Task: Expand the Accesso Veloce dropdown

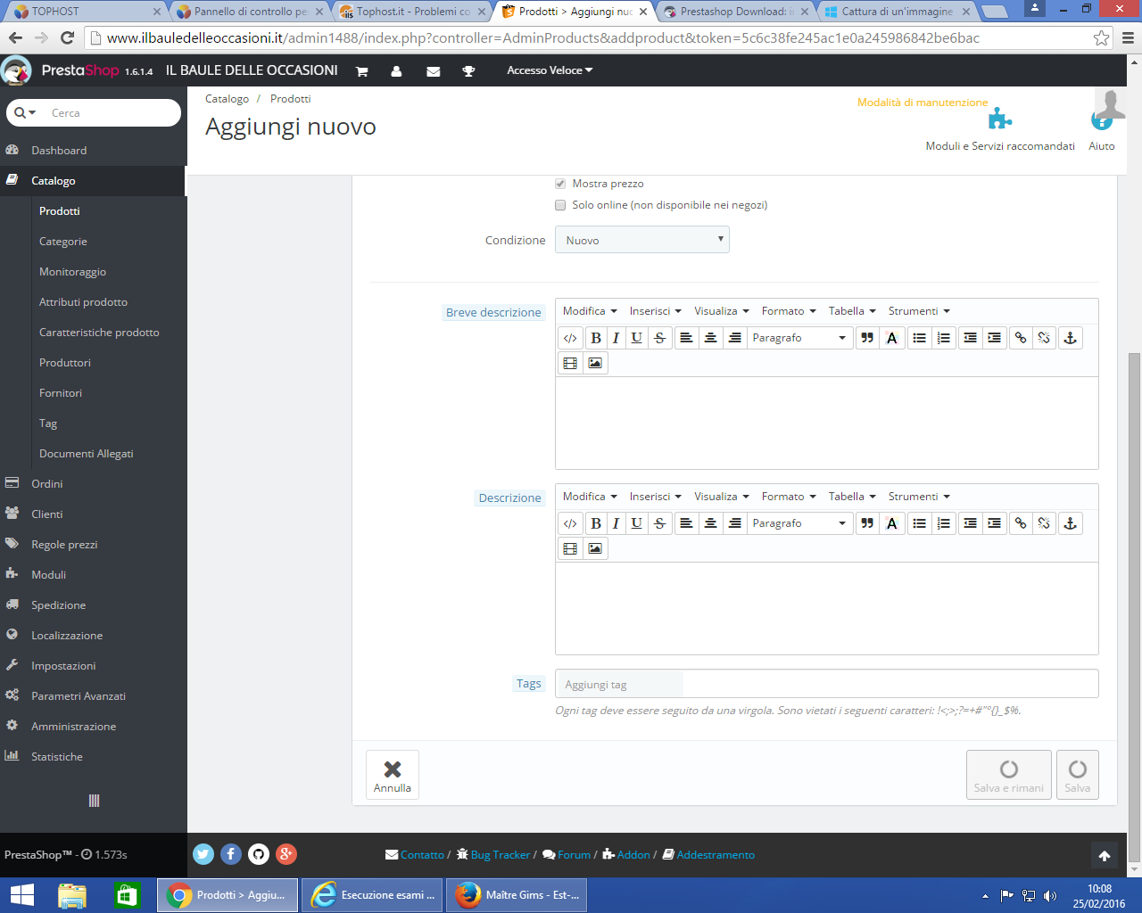Action: pyautogui.click(x=550, y=70)
